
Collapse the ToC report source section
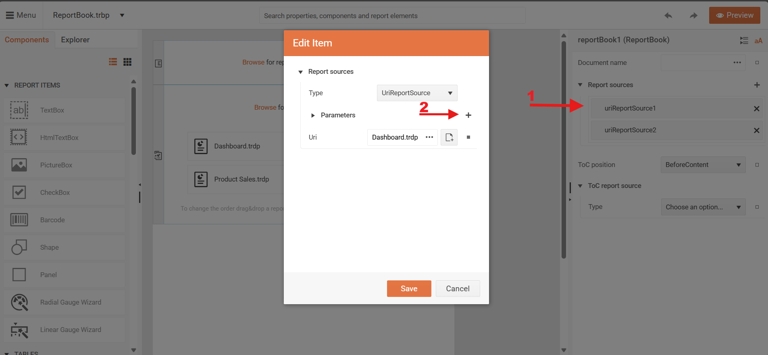(x=580, y=186)
